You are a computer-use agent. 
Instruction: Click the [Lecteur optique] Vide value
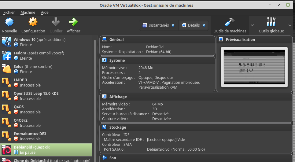166,140
